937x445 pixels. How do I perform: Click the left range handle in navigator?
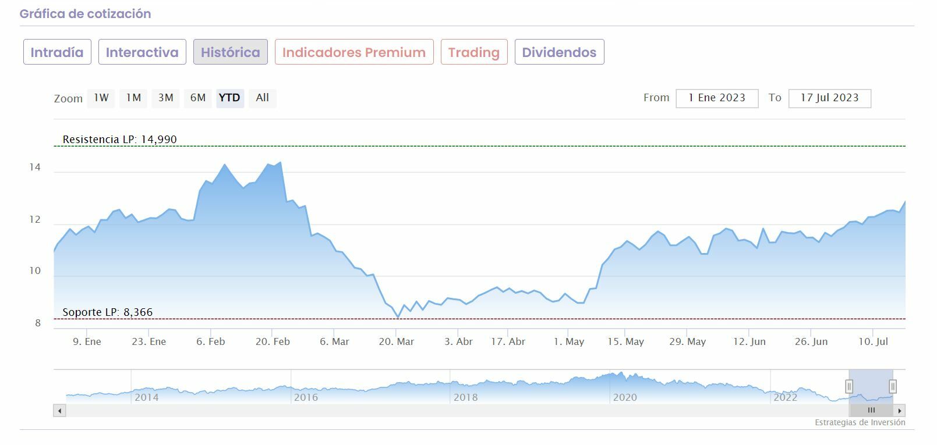coord(849,386)
